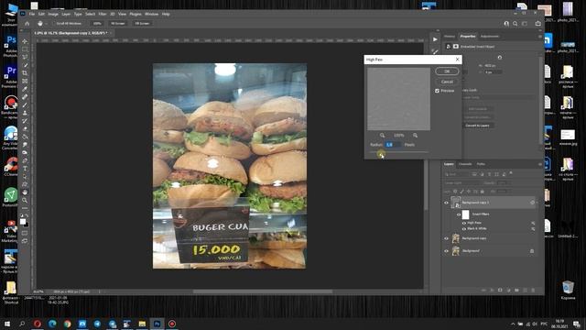
Task: Click the lock icon on Background layer
Action: [532, 251]
